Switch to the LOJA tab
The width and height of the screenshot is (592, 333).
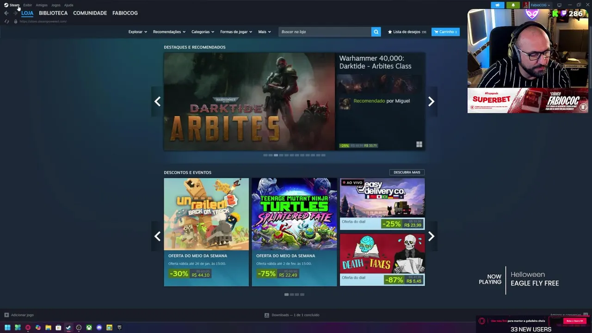tap(27, 13)
